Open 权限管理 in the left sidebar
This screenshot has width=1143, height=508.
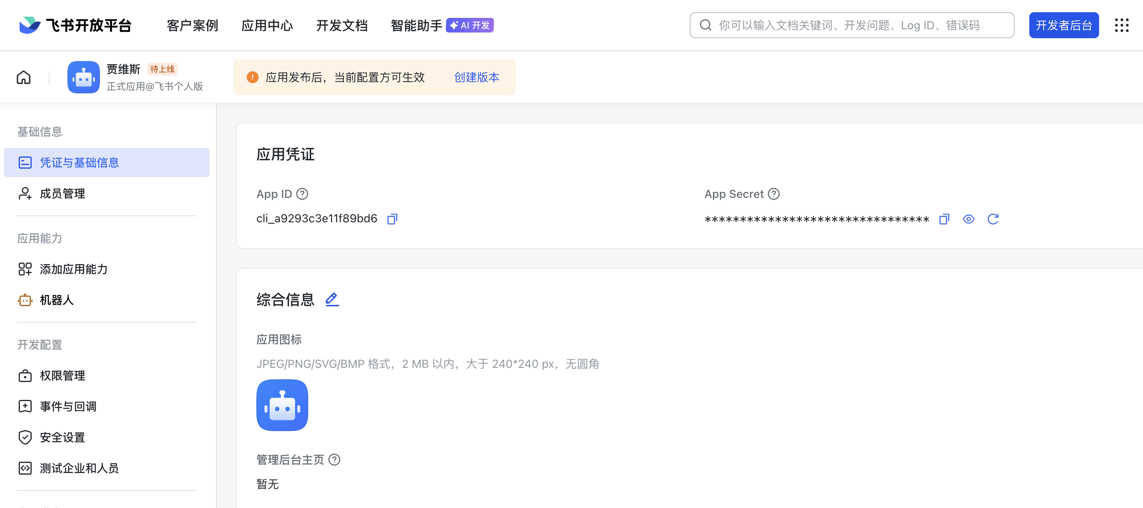(62, 375)
